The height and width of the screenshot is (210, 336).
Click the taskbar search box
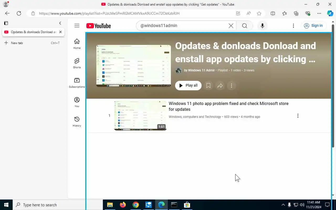[58, 205]
